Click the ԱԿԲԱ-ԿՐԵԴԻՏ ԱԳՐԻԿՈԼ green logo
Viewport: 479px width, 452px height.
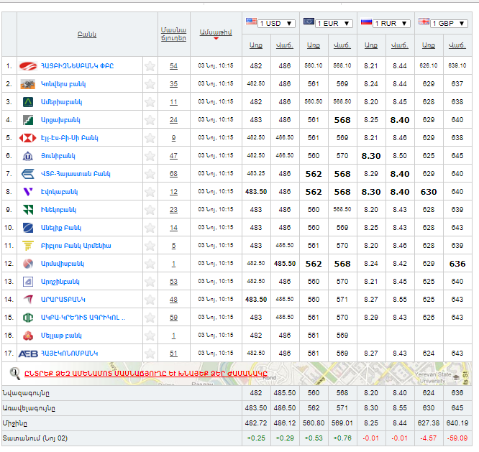coord(28,318)
